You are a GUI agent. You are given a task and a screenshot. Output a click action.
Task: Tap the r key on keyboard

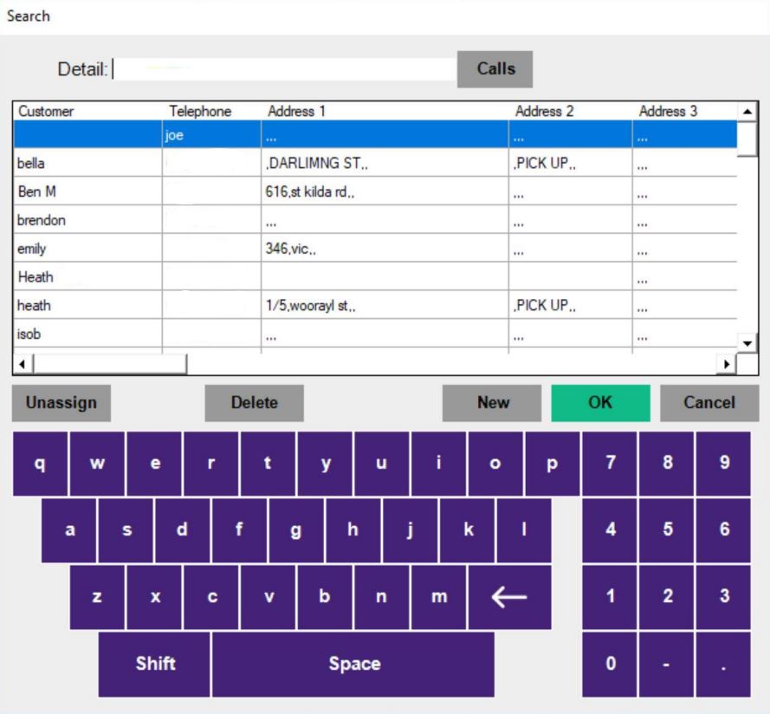point(211,464)
